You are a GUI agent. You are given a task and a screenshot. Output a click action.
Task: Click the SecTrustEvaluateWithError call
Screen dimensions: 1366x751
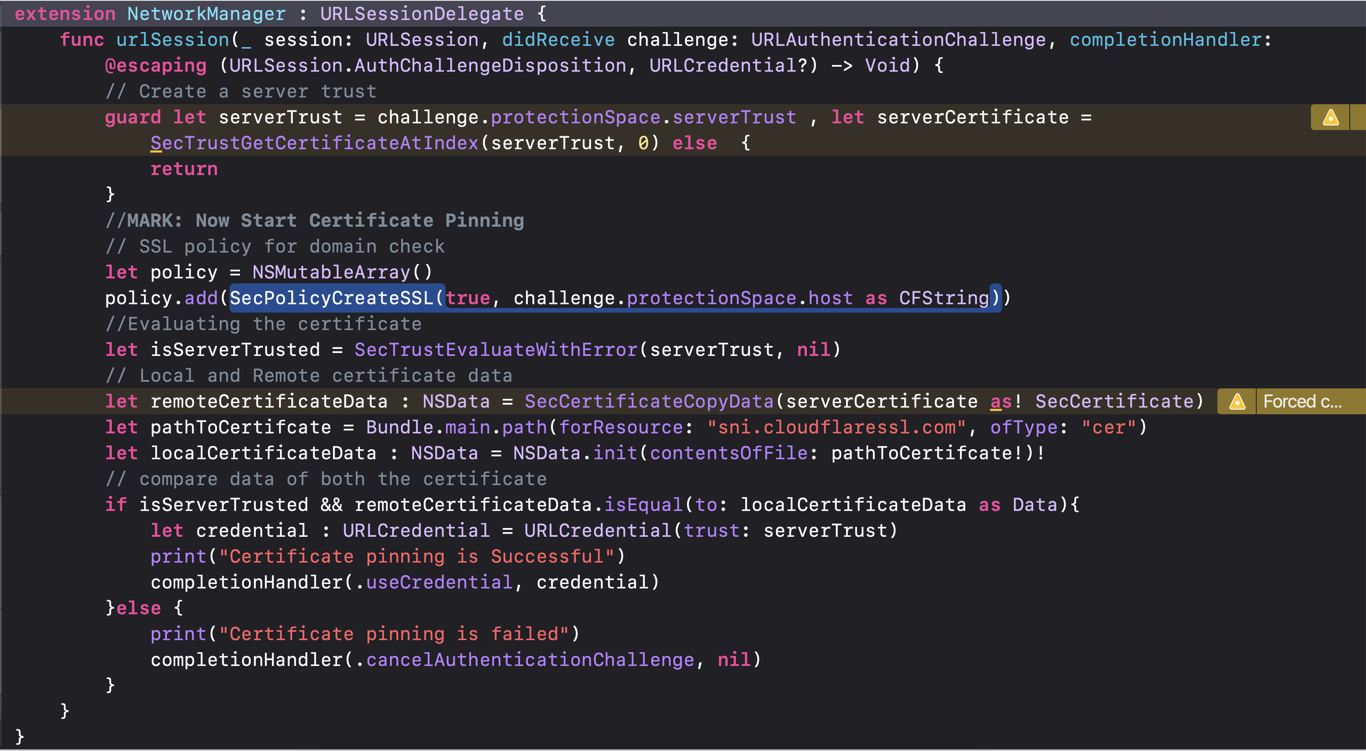tap(496, 350)
